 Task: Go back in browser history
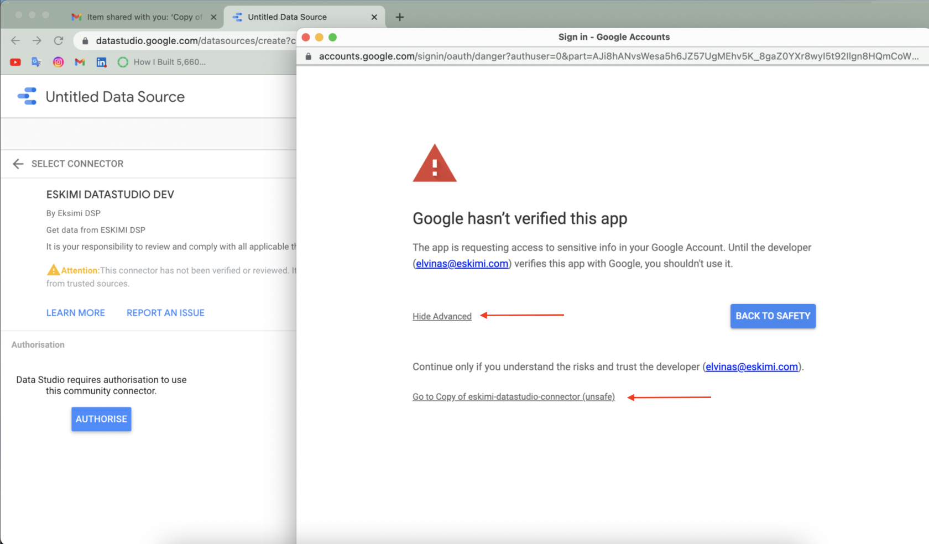tap(15, 40)
